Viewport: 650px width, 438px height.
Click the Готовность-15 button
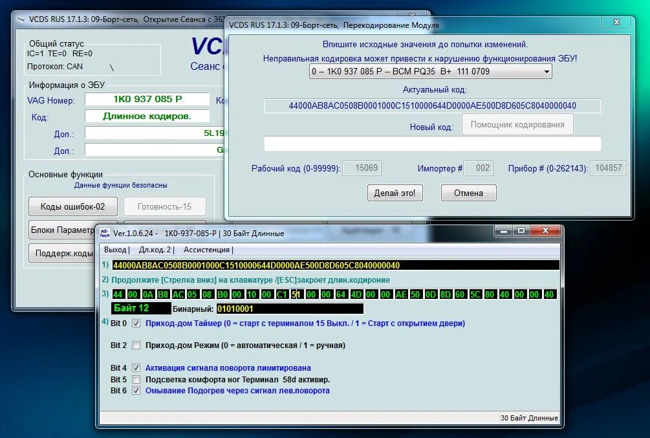tap(164, 206)
